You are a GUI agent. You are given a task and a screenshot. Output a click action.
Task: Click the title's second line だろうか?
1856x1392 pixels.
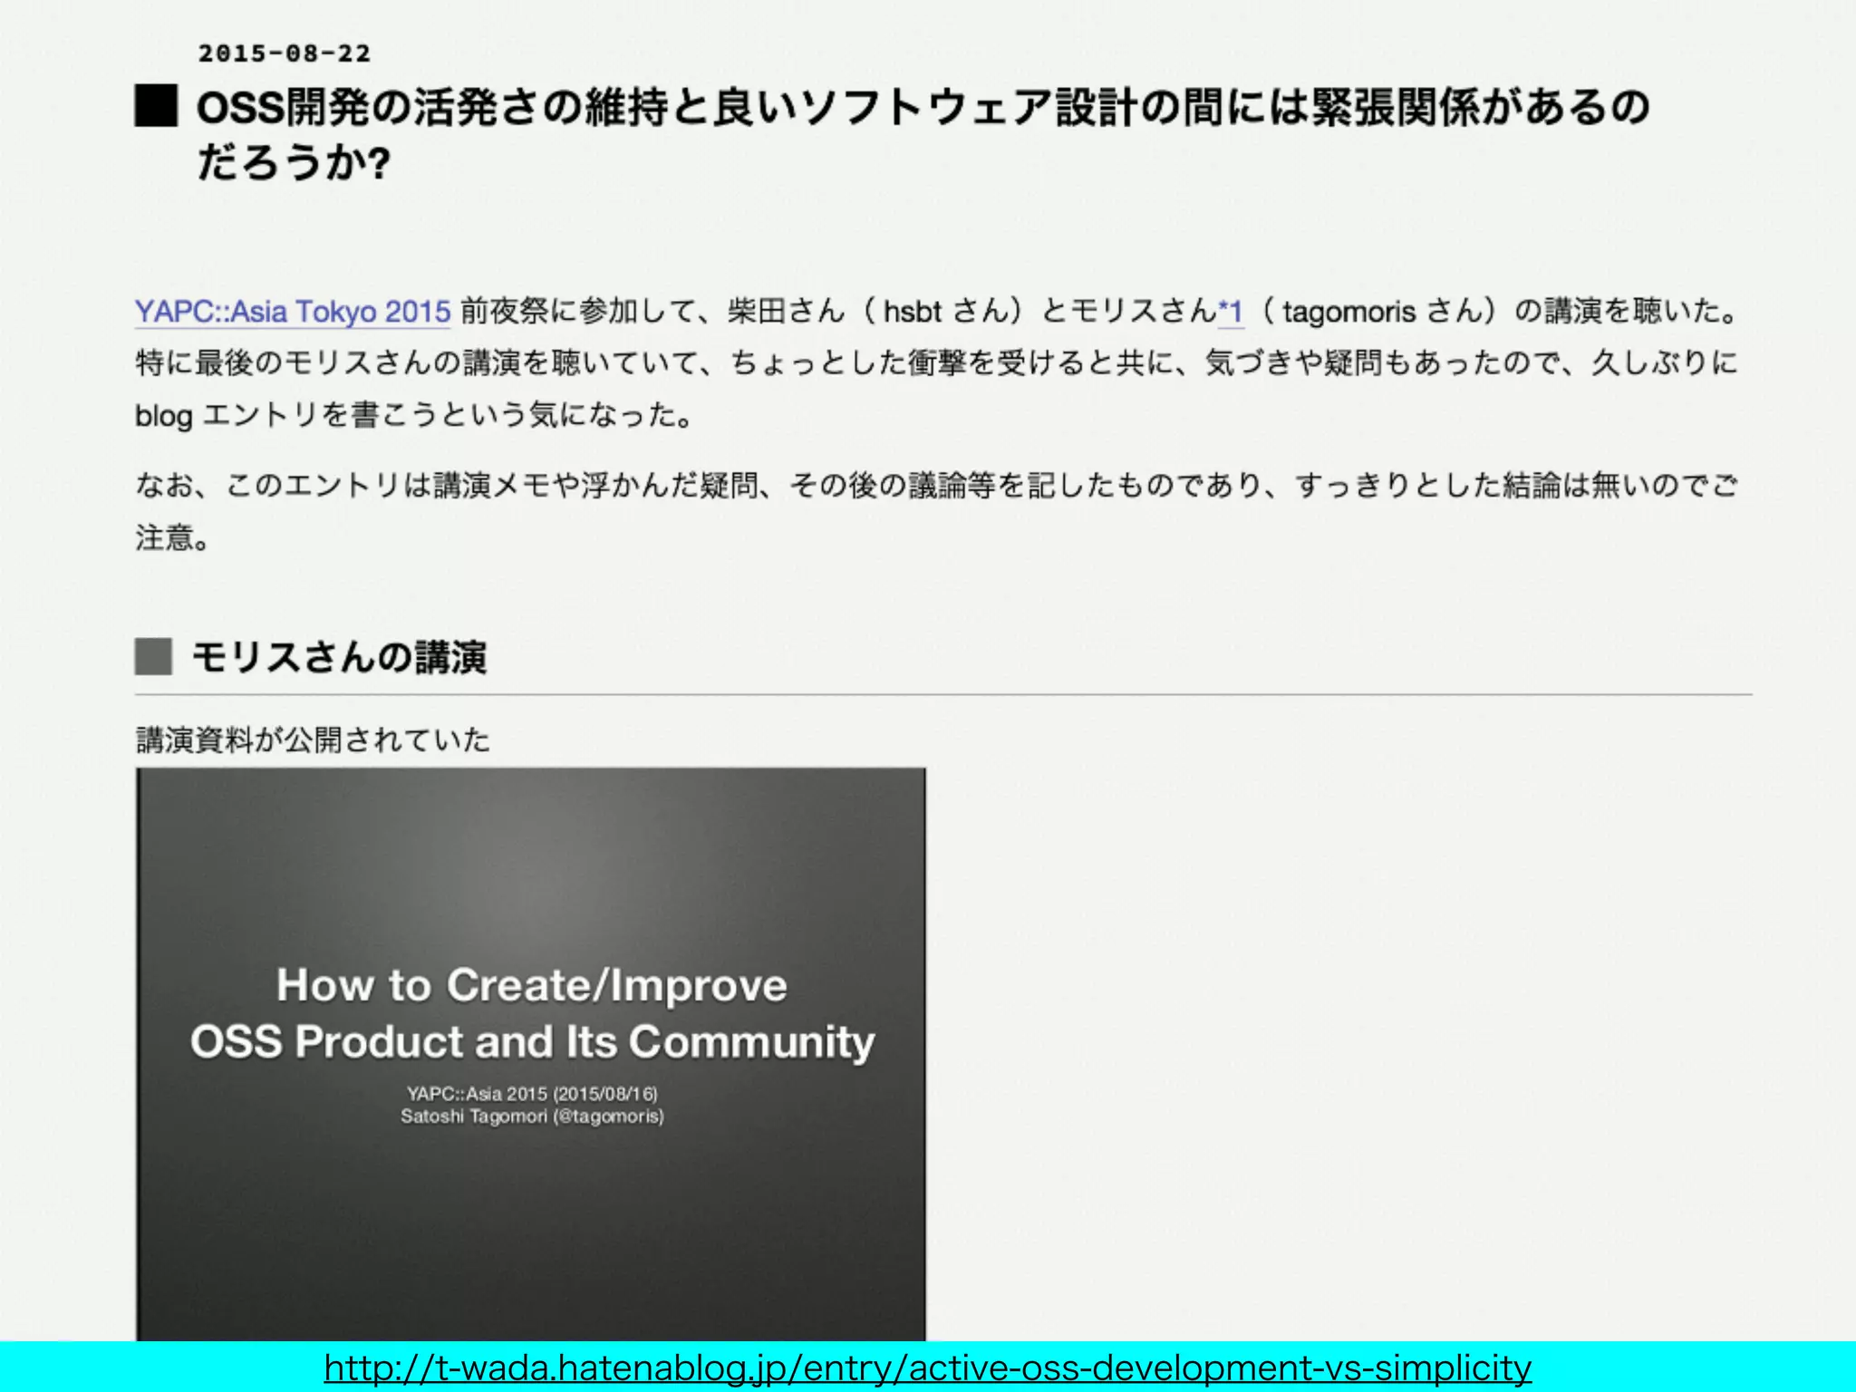coord(293,163)
